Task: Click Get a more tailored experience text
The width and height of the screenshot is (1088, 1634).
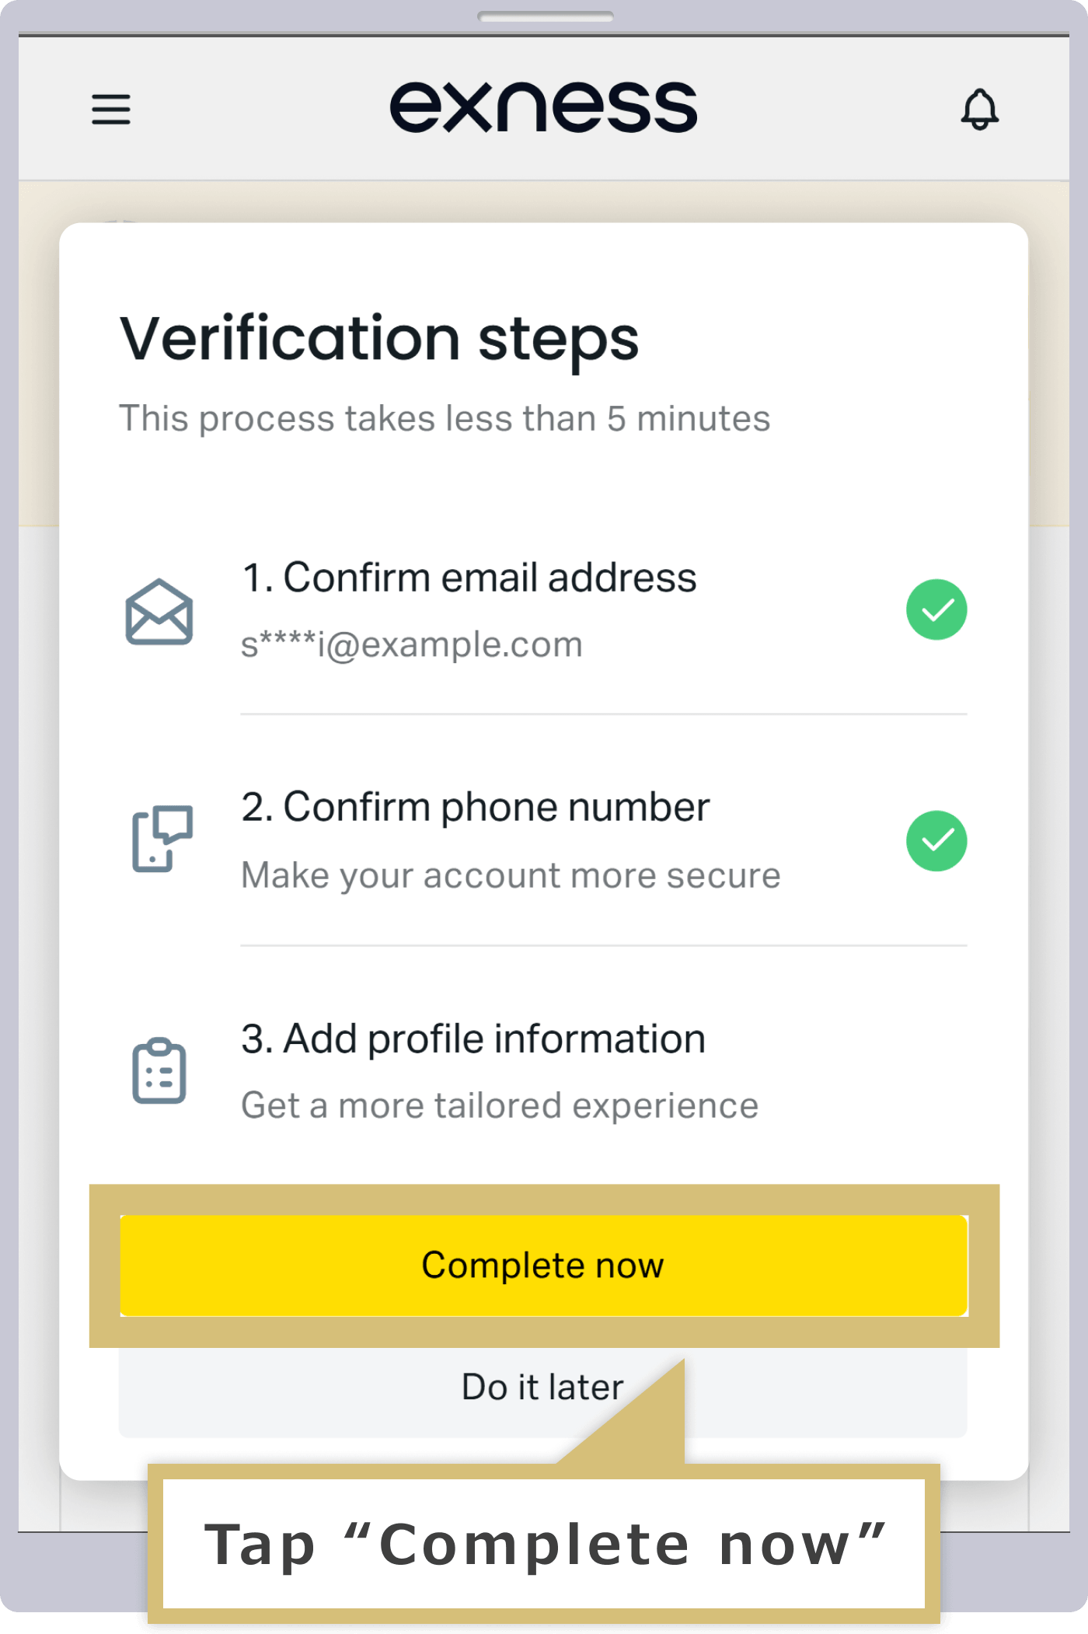Action: [x=500, y=1106]
